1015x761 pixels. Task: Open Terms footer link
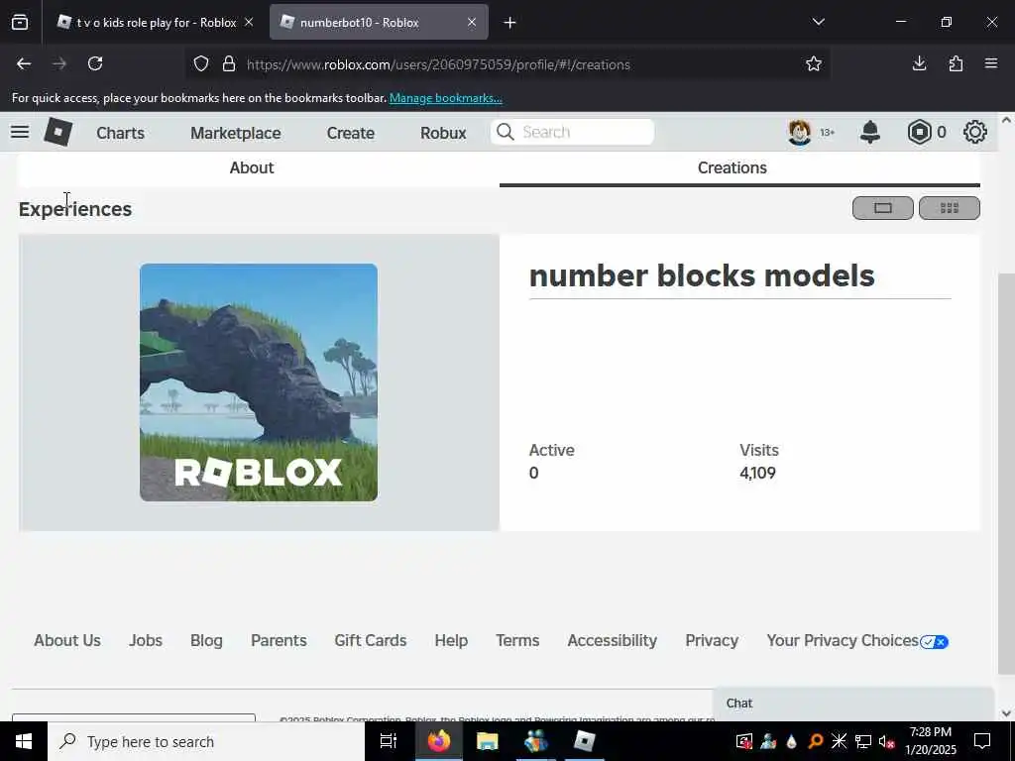[x=517, y=640]
